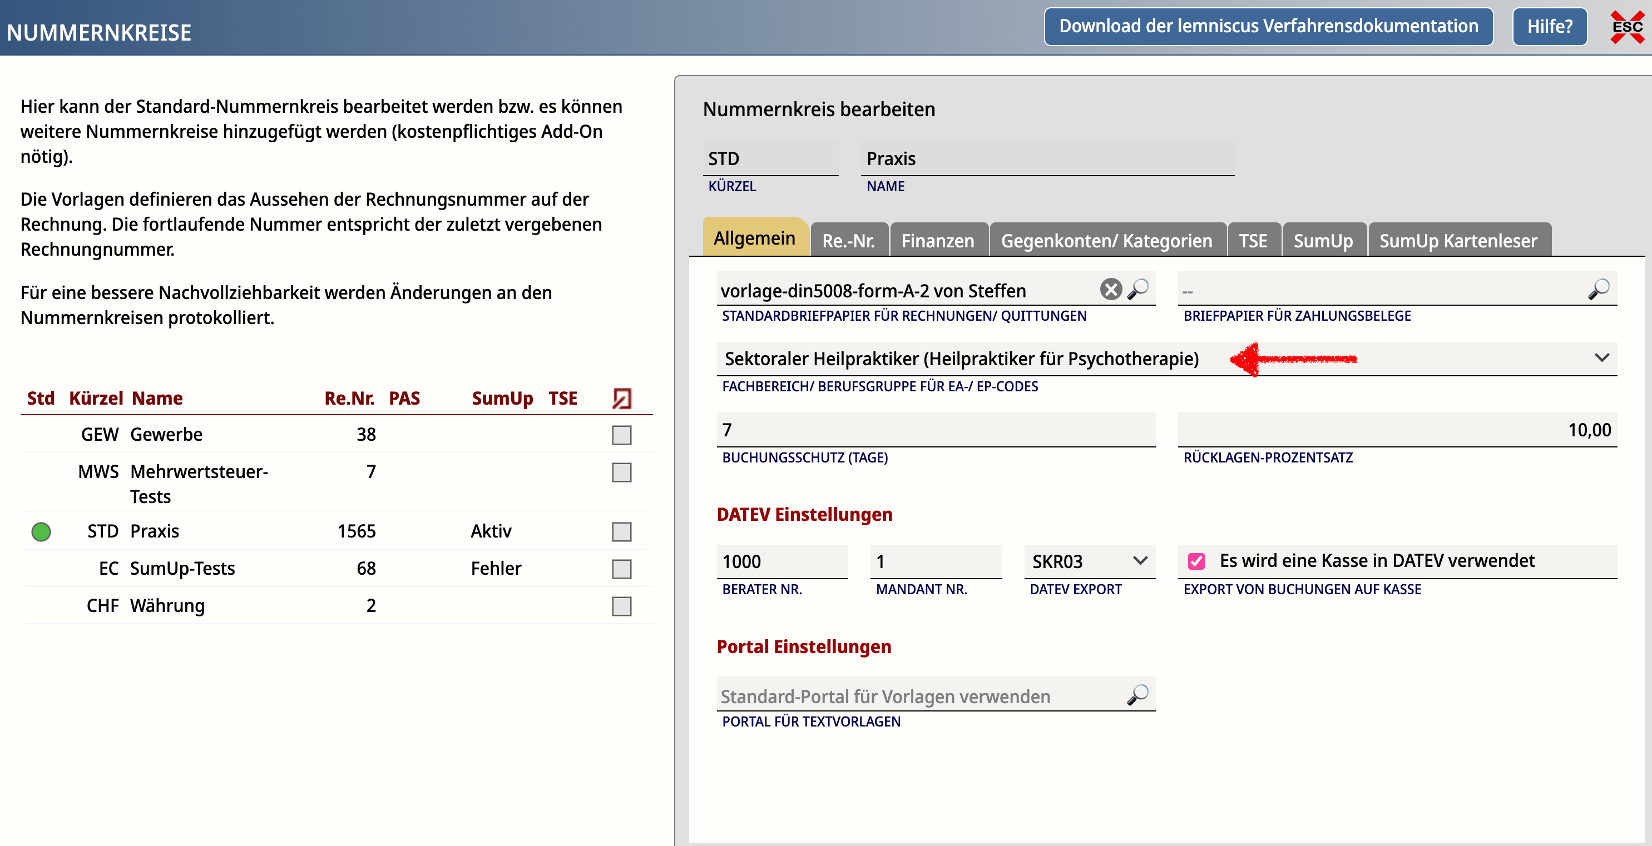Select the Gegenkonten/Kategorien tab
1652x846 pixels.
click(x=1107, y=240)
